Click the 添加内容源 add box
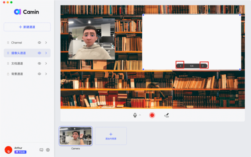 click(x=111, y=136)
